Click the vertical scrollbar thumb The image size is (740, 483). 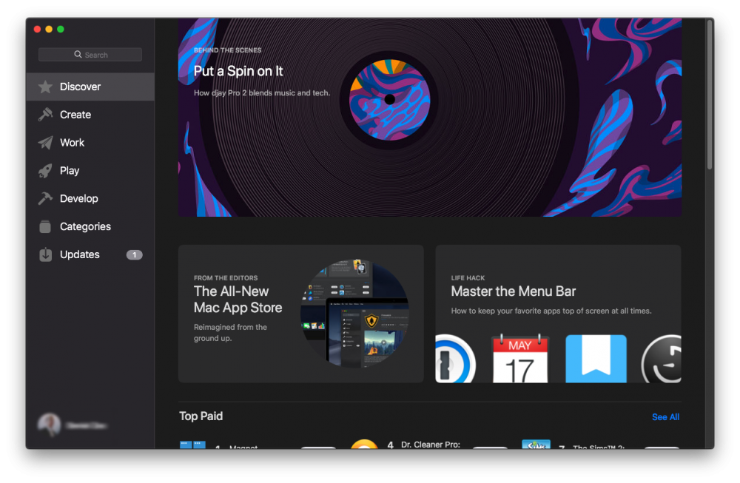(710, 95)
